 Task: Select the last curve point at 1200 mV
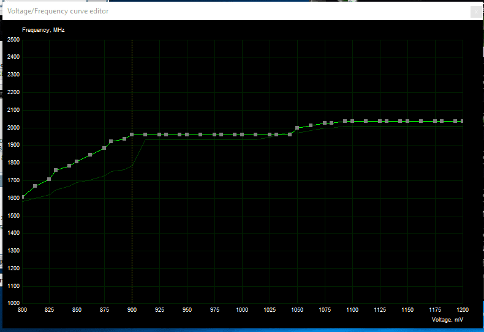tap(462, 121)
